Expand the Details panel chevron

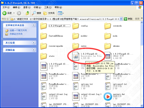pos(34,50)
